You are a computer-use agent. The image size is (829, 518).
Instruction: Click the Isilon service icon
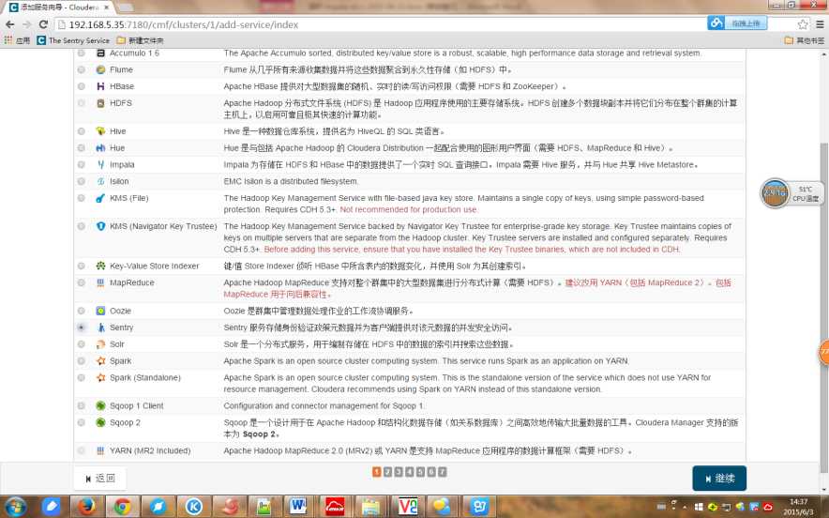[x=100, y=181]
